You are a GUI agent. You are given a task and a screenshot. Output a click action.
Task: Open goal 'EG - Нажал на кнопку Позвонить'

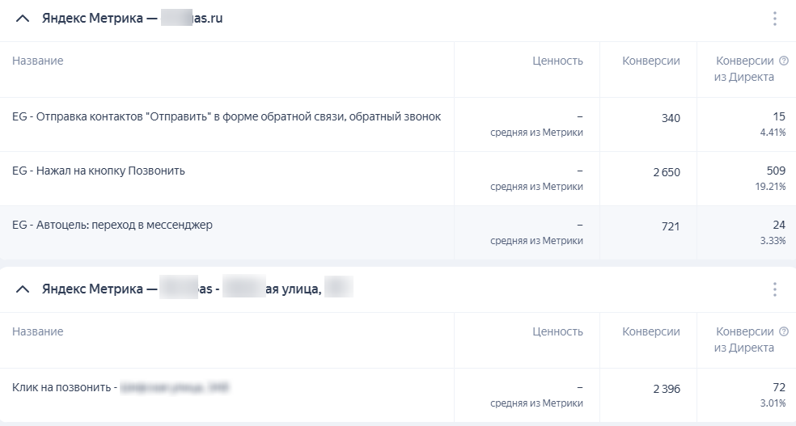coord(99,171)
